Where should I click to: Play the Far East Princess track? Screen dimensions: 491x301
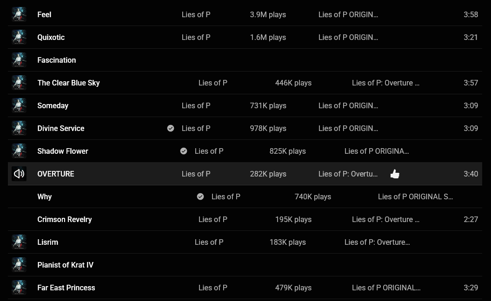(x=66, y=288)
